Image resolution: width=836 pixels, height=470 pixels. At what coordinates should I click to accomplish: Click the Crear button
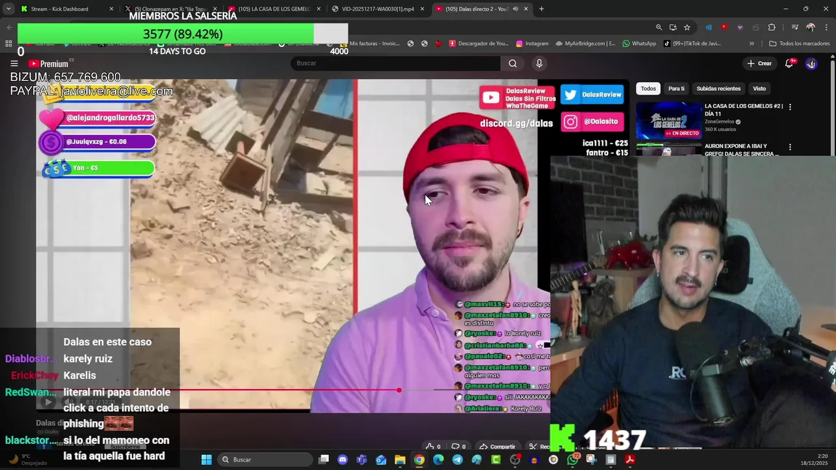pyautogui.click(x=760, y=63)
